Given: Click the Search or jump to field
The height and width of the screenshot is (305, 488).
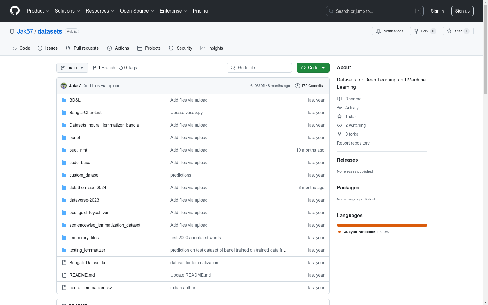Looking at the screenshot, I should 375,11.
